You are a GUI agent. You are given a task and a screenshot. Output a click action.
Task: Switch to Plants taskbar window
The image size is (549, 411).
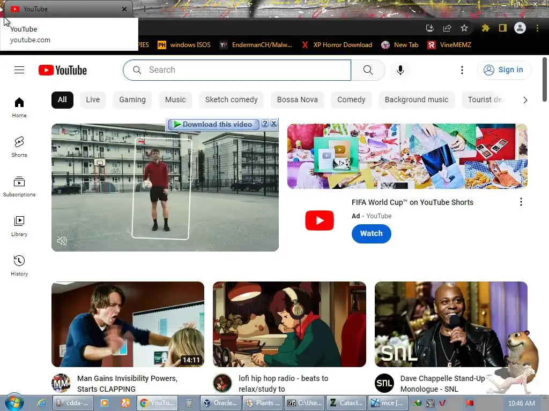(x=263, y=403)
